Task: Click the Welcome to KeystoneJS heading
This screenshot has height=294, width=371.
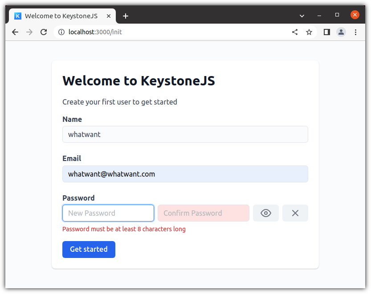Action: [x=139, y=81]
